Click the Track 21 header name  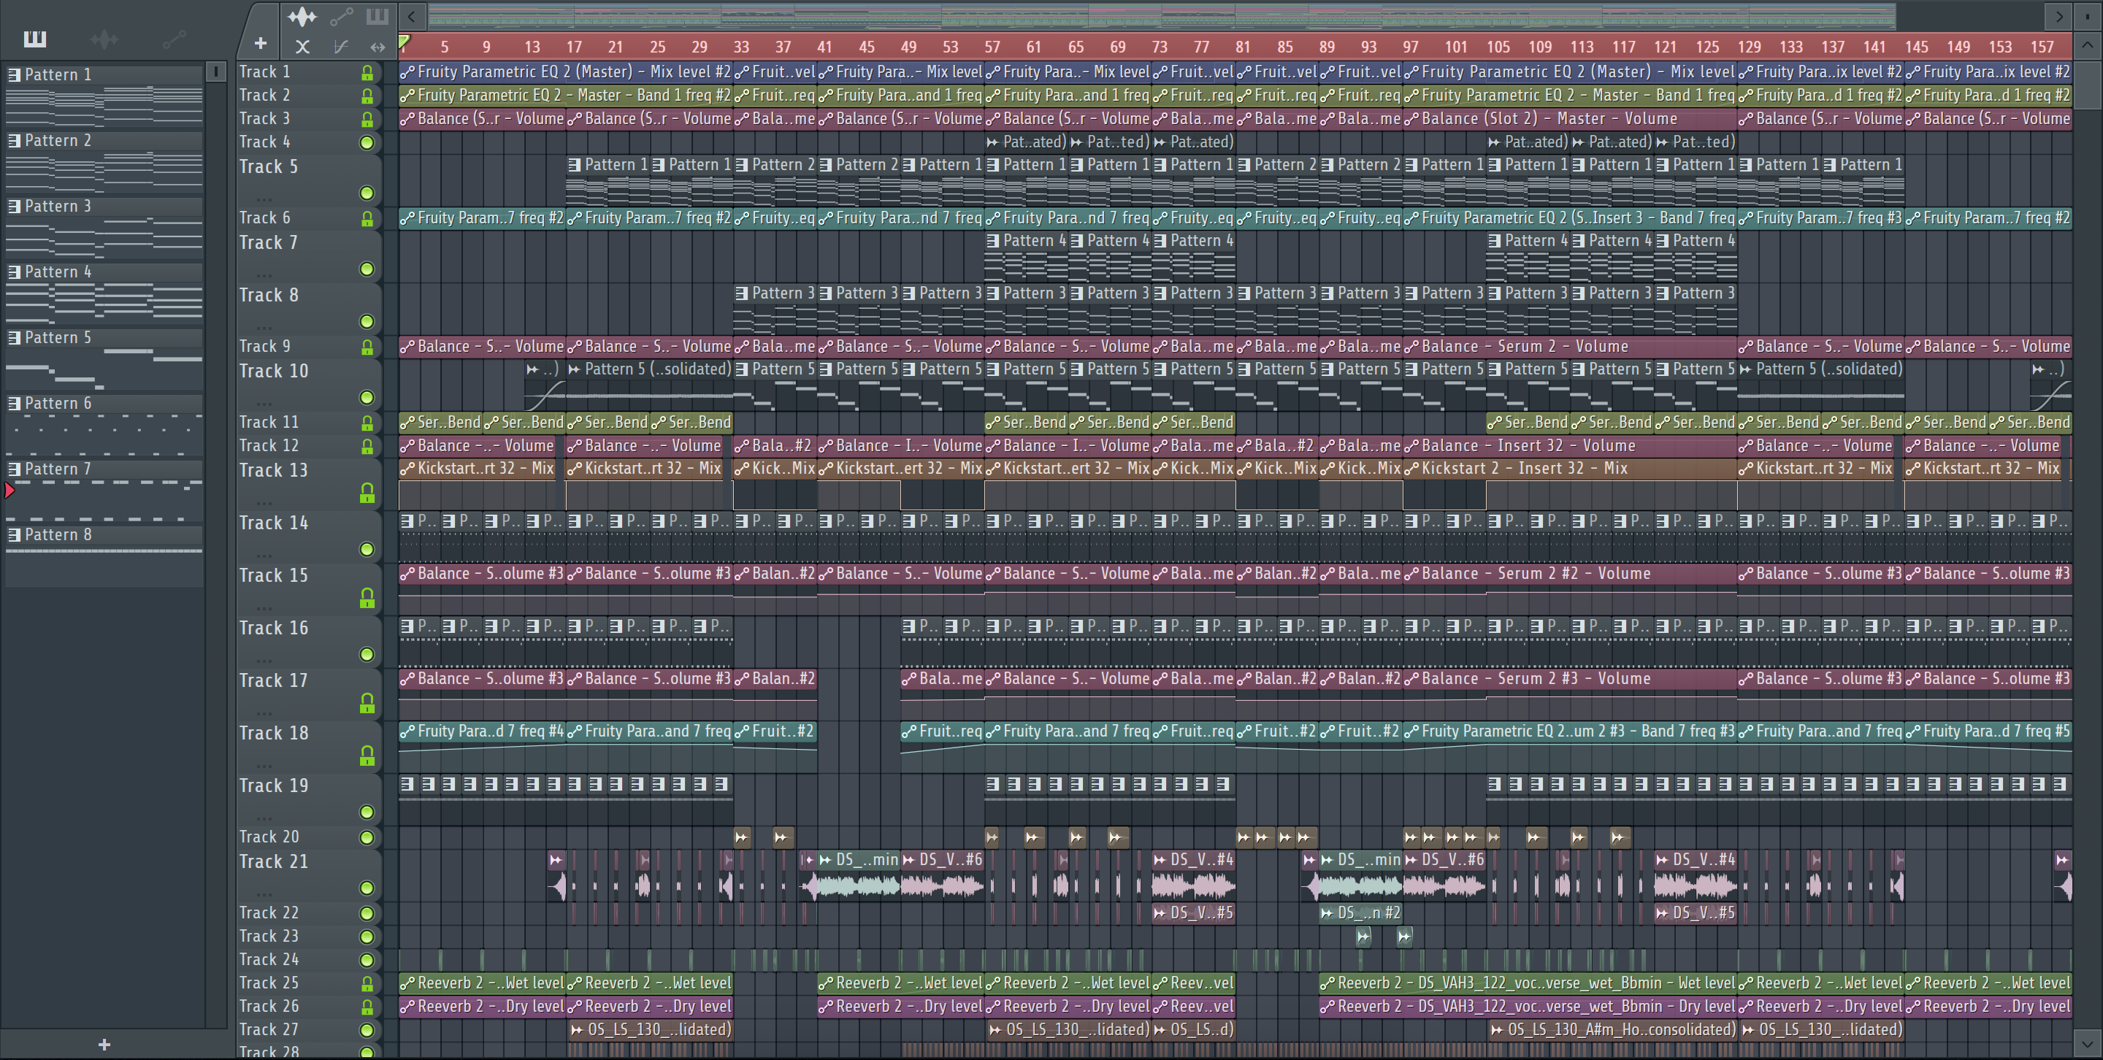[x=274, y=861]
